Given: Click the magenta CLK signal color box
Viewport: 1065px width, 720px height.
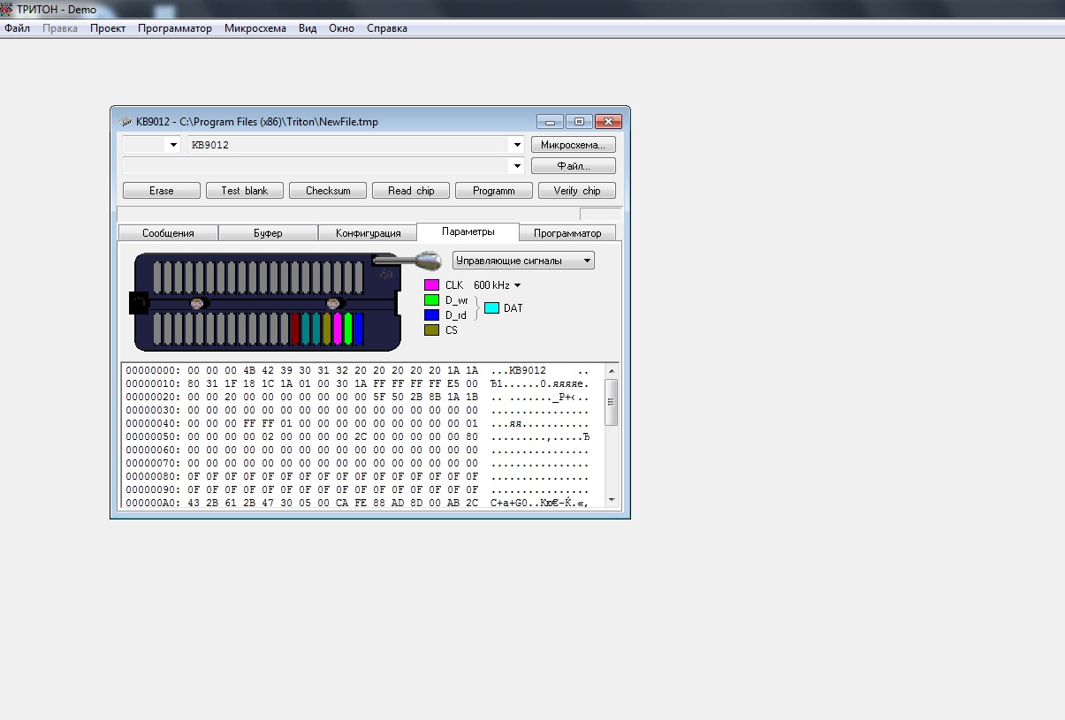Looking at the screenshot, I should click(431, 285).
